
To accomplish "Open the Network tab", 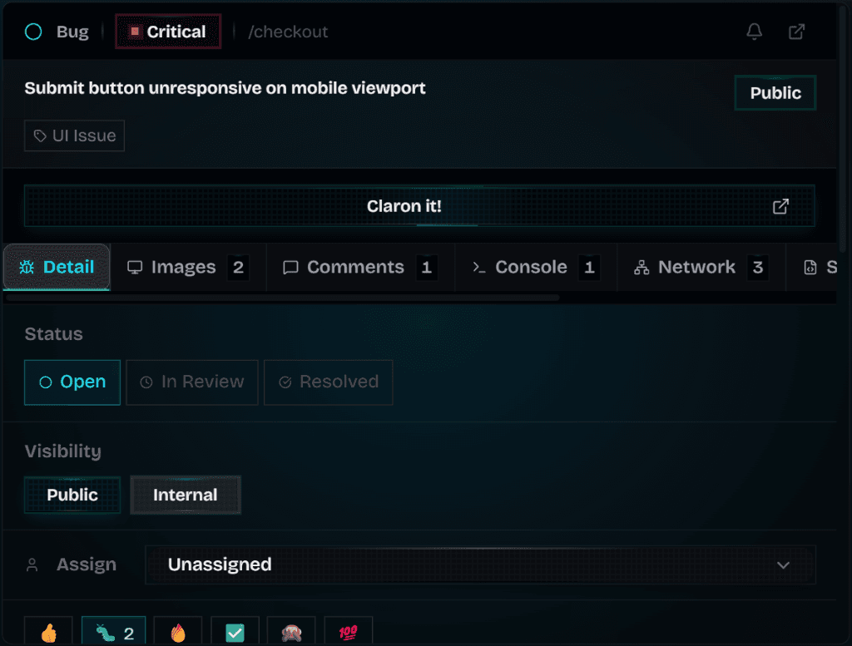I will coord(701,267).
